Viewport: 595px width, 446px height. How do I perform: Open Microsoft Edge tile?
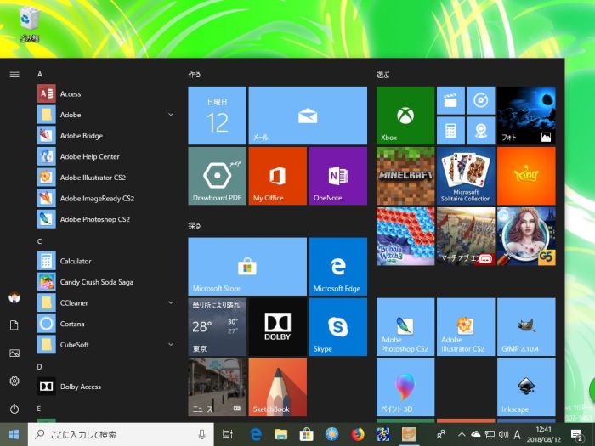[x=337, y=267]
